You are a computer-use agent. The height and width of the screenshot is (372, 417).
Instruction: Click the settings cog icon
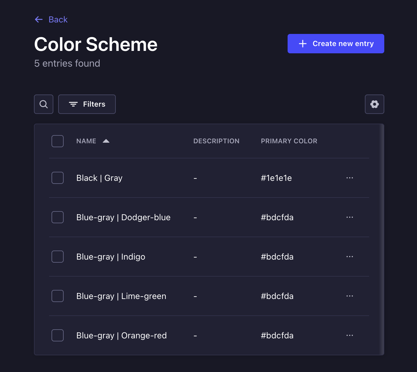tap(374, 104)
